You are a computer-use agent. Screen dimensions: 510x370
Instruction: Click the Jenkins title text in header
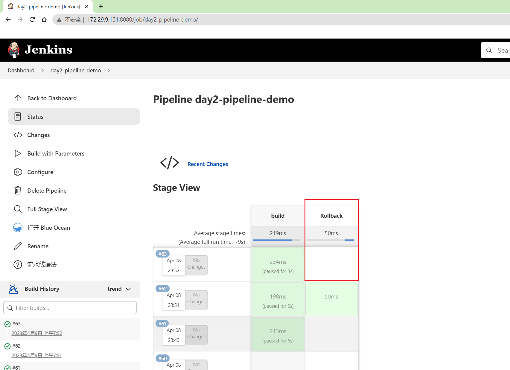click(x=48, y=50)
